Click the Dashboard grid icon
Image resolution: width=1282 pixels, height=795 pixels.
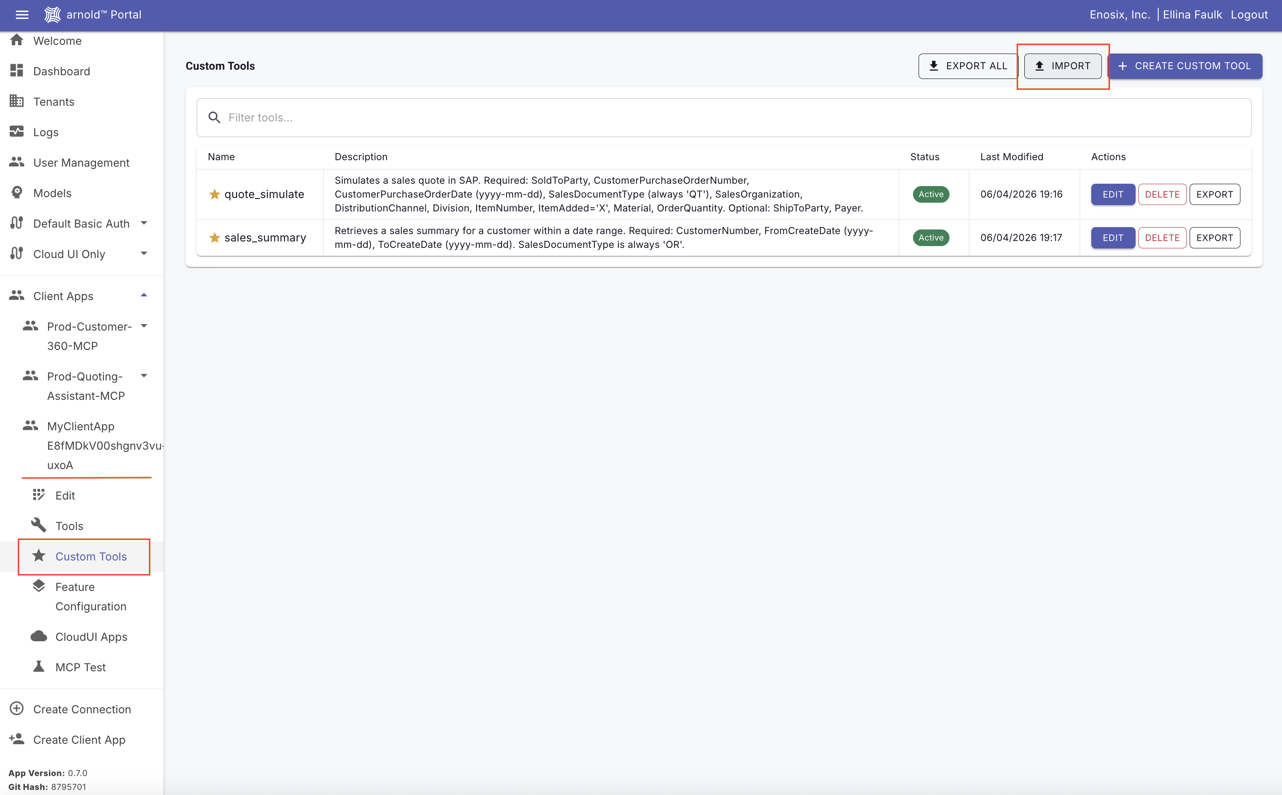[17, 71]
